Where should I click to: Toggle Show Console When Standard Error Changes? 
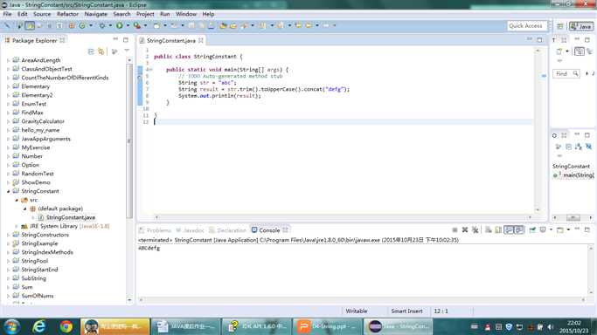pos(519,229)
